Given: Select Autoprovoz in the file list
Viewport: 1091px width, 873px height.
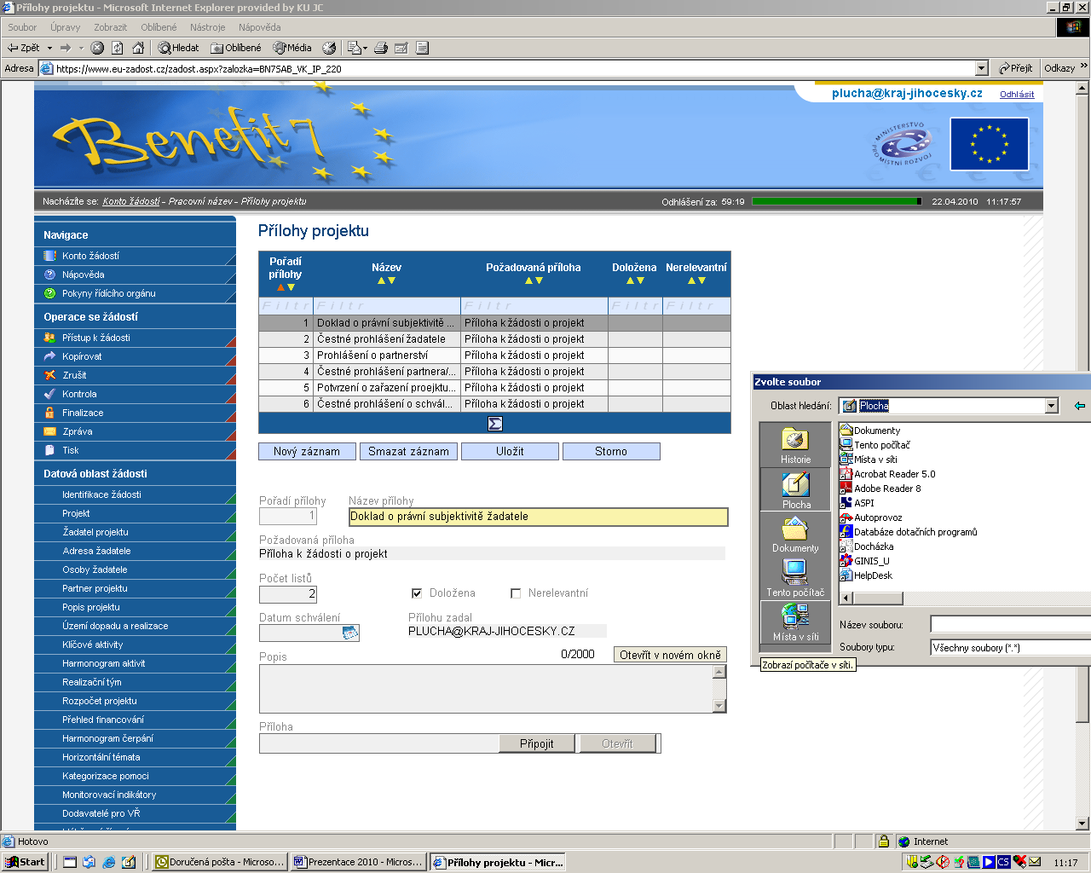Looking at the screenshot, I should point(871,517).
